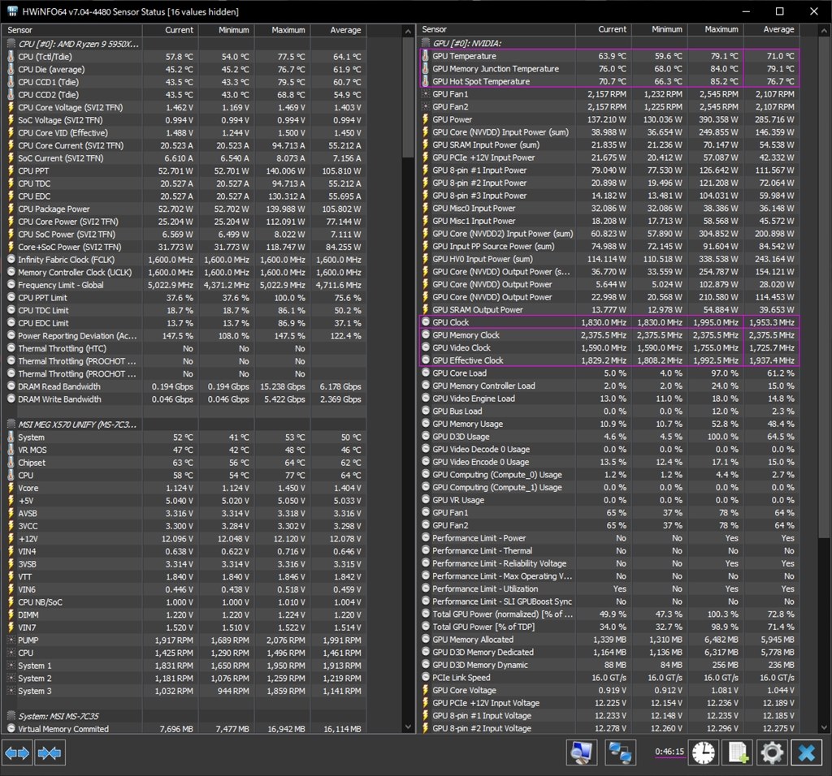This screenshot has height=776, width=832.
Task: Click the left panel scrollbar down arrow
Action: [408, 726]
